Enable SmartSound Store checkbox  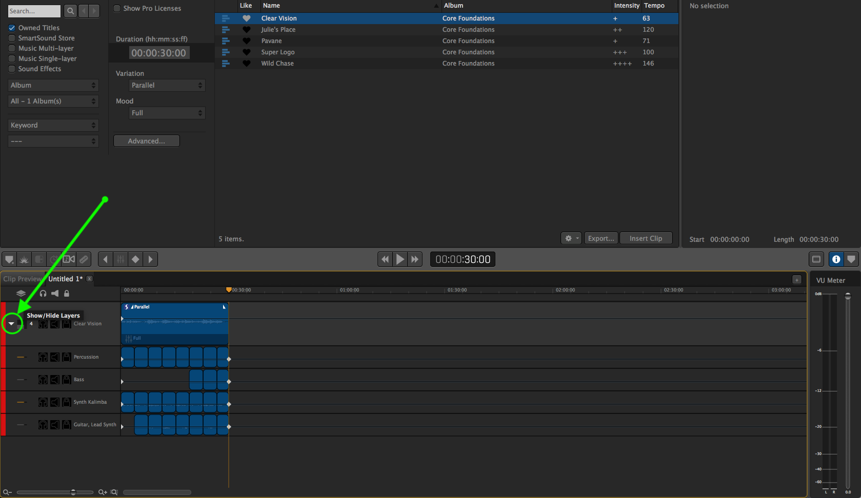click(12, 38)
